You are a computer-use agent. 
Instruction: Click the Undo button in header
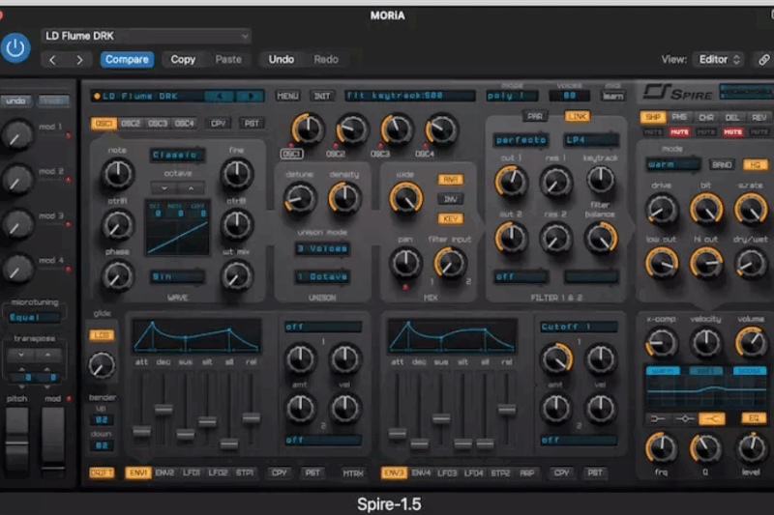281,60
